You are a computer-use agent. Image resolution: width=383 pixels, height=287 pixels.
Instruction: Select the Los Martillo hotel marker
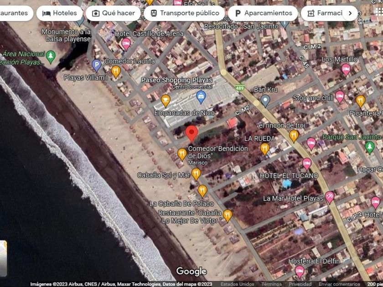pos(346,70)
